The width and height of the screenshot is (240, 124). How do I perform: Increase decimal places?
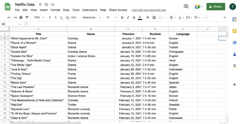[x=67, y=18]
